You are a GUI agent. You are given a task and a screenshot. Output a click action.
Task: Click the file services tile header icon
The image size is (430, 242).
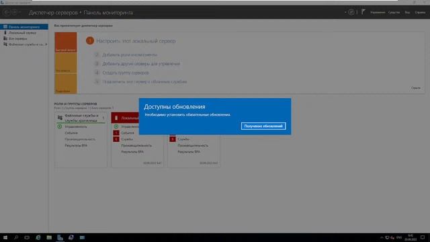[x=60, y=118]
